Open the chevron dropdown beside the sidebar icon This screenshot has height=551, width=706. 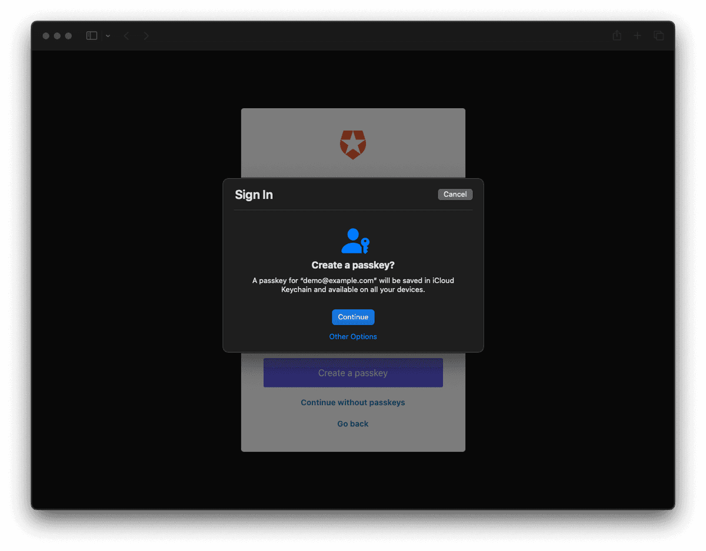click(108, 35)
